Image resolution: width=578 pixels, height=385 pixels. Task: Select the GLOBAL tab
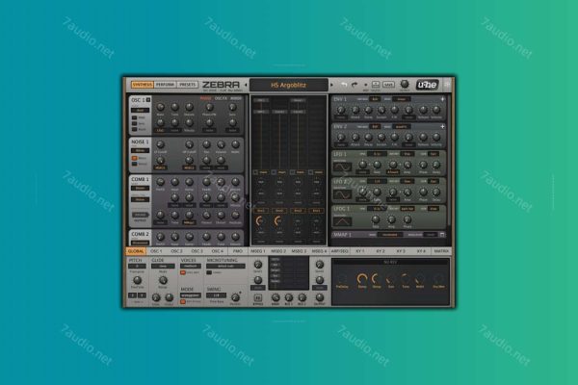coord(136,251)
